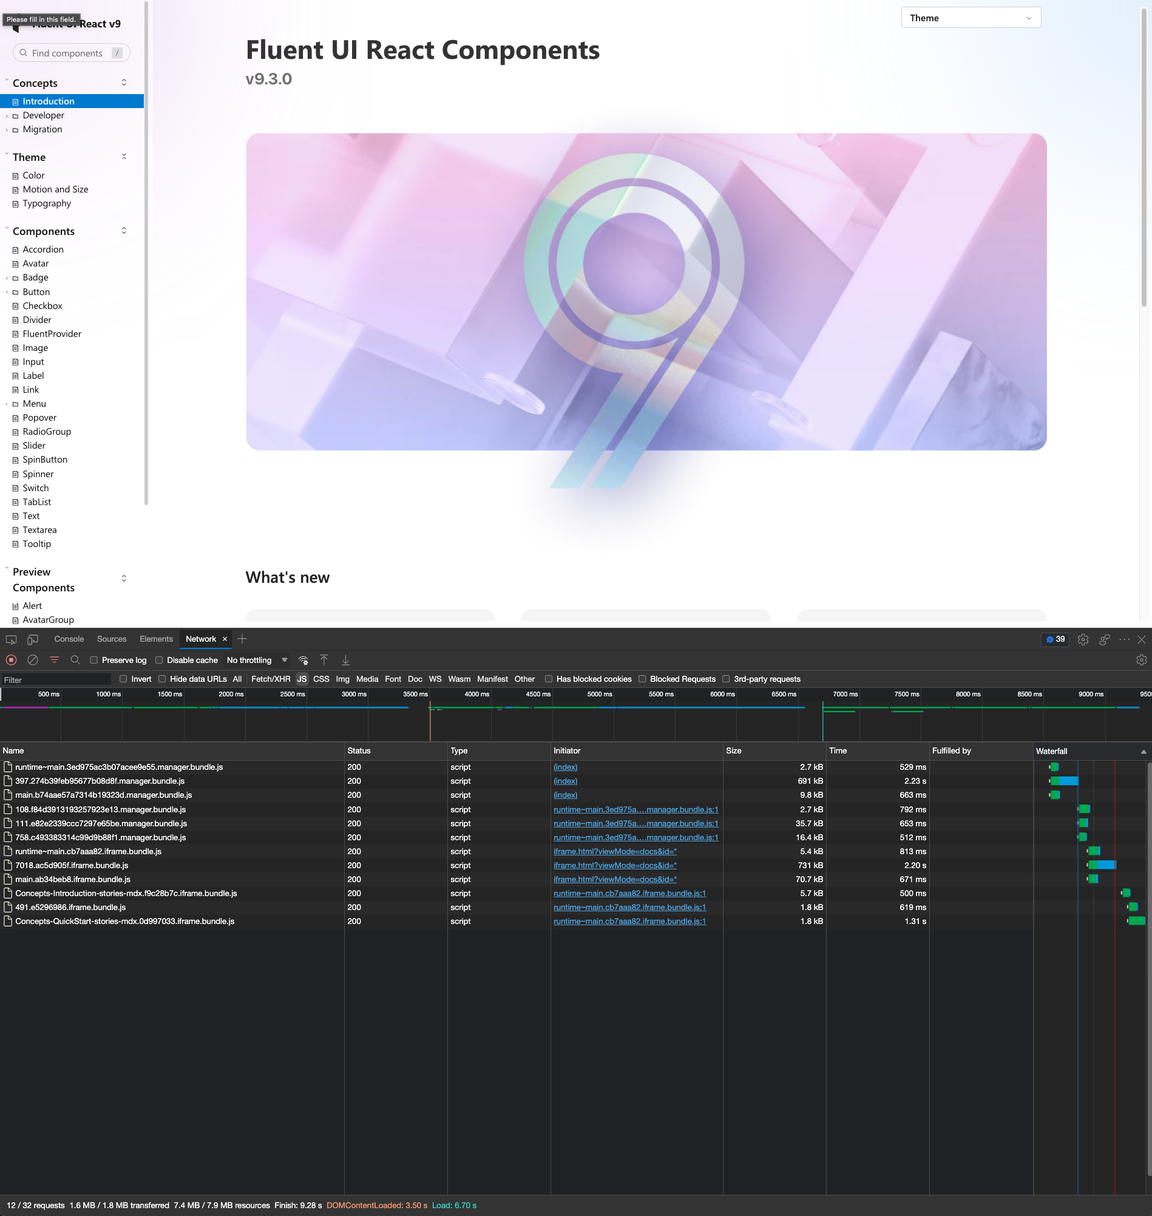The image size is (1152, 1216).
Task: Open No throttling dropdown
Action: tap(257, 660)
